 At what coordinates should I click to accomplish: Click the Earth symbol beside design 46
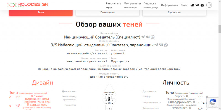(x=10, y=106)
